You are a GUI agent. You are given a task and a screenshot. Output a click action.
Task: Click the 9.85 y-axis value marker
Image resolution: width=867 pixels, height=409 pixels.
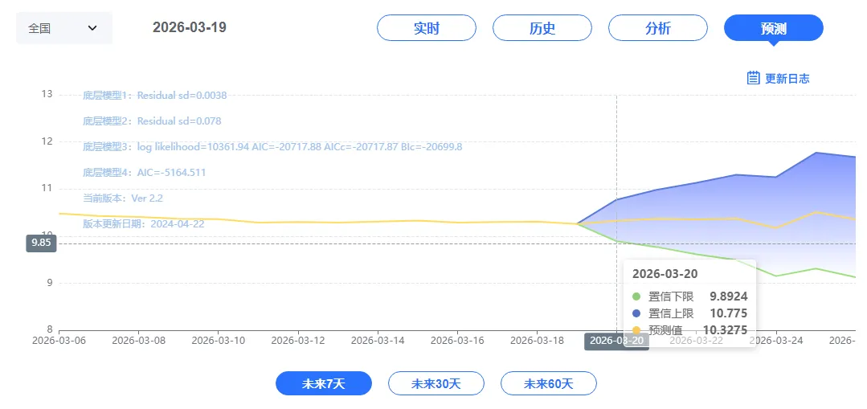42,243
